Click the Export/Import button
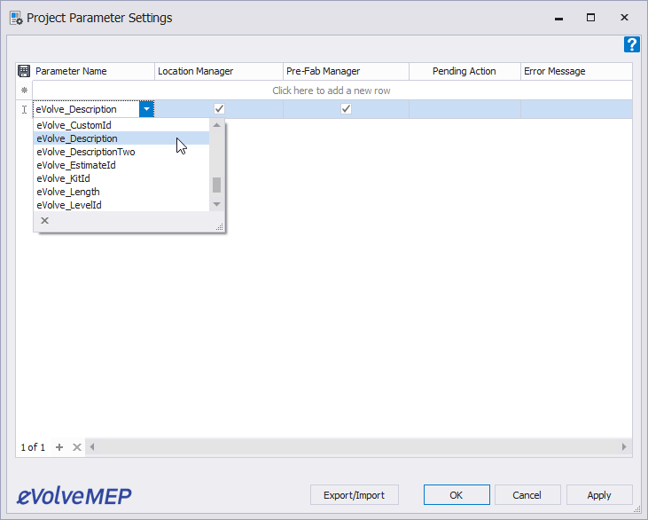This screenshot has height=520, width=648. [x=355, y=495]
